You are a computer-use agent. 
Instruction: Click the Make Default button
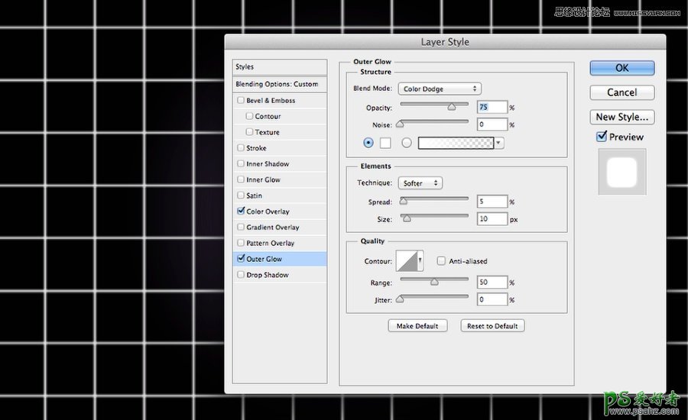coord(417,326)
